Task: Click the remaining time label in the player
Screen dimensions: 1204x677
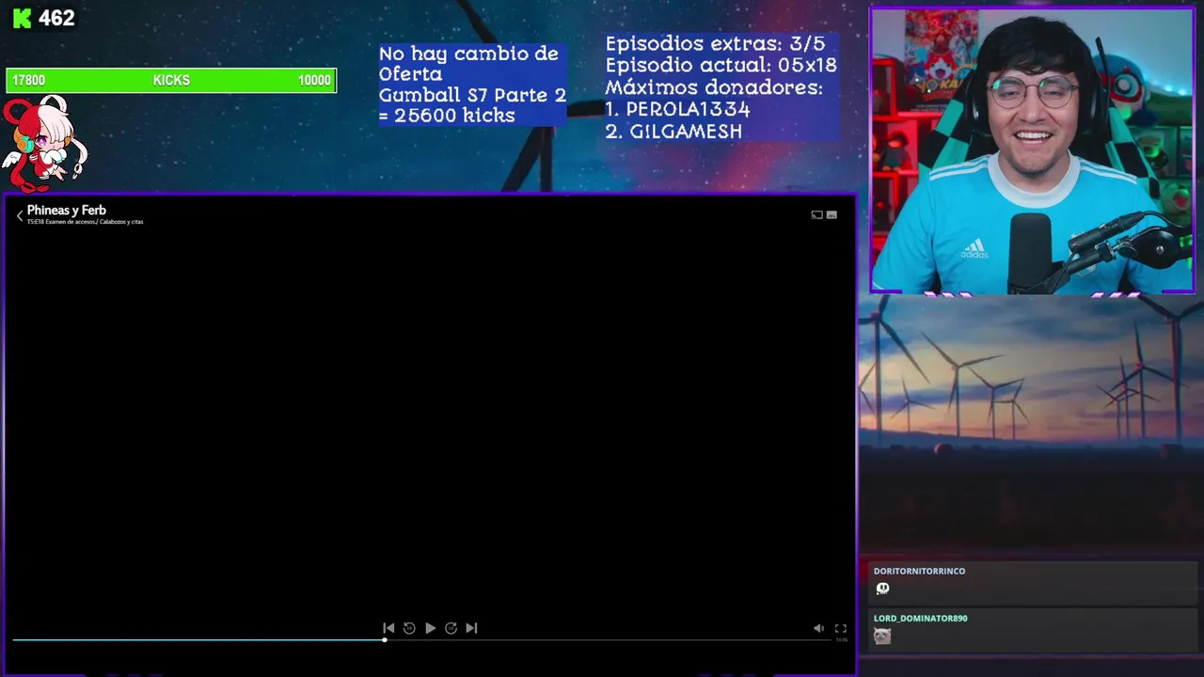Action: (841, 640)
